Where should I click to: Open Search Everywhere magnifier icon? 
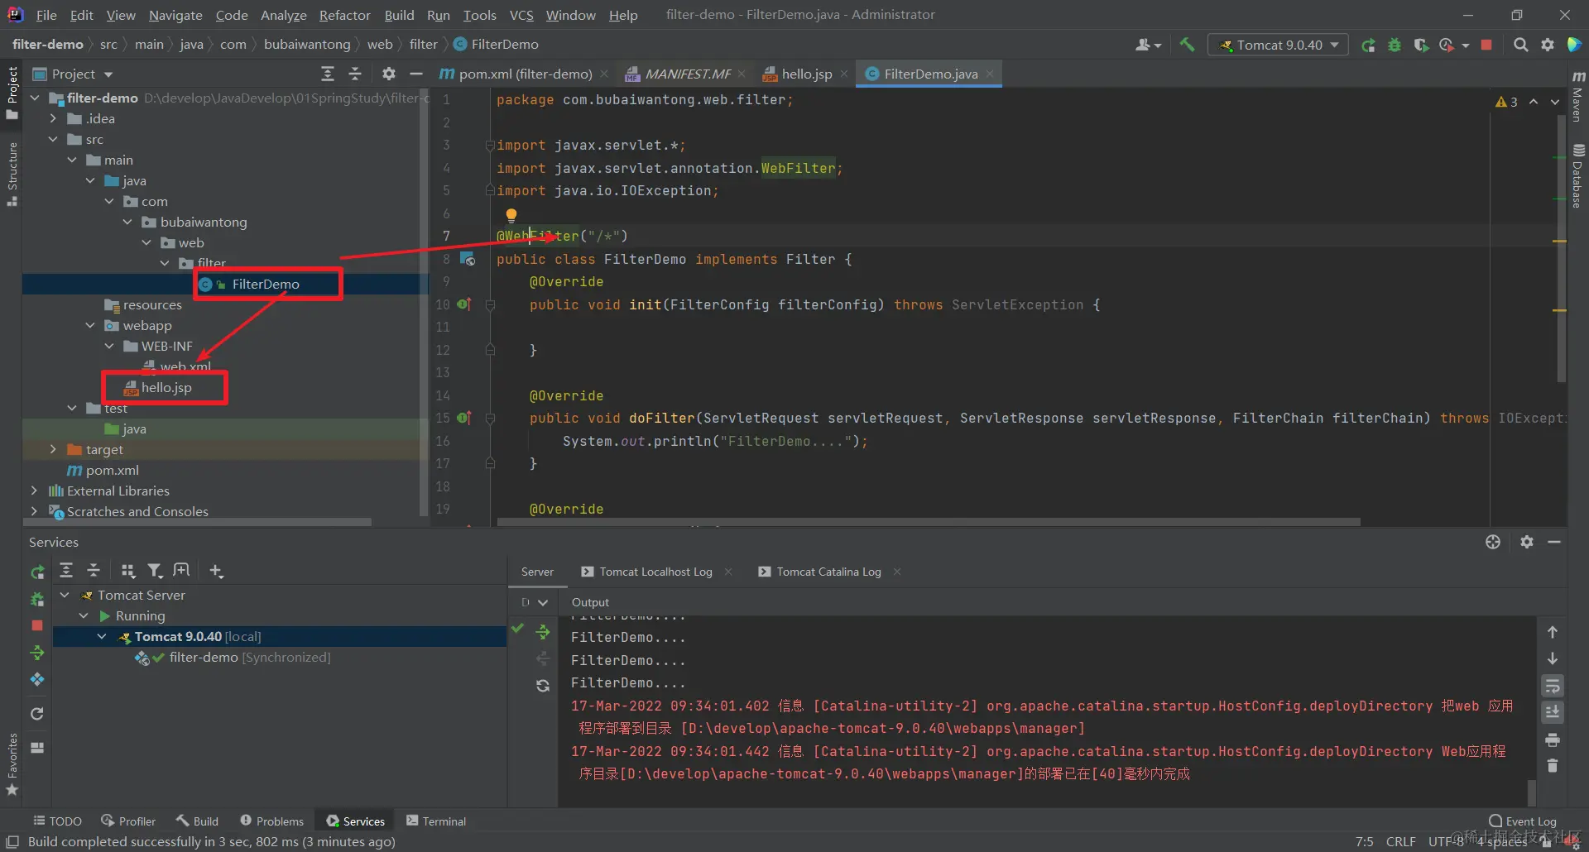coord(1520,45)
